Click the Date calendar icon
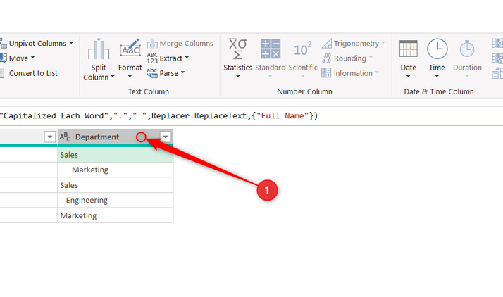Viewport: 503px width, 297px height. click(409, 49)
